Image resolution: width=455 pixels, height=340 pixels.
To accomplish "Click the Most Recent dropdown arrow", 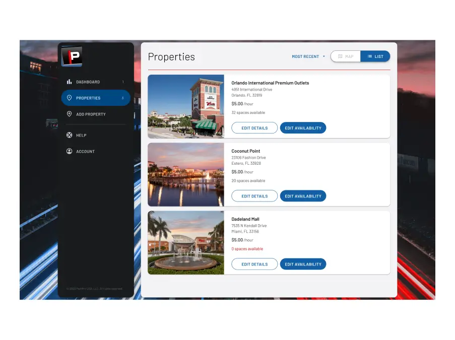I will pos(324,56).
